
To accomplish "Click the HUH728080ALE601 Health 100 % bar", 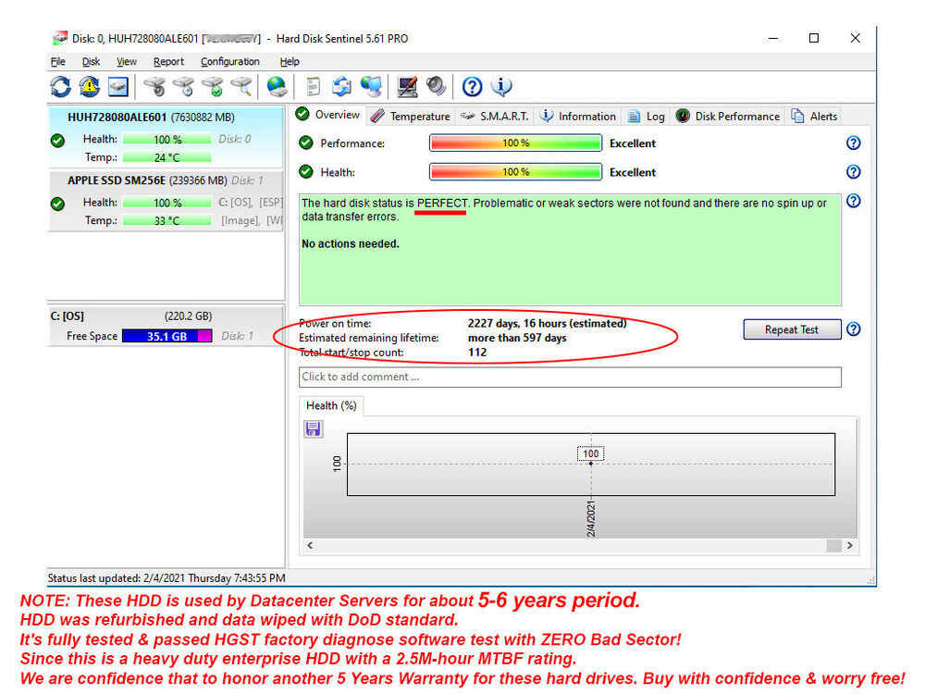I will tap(166, 140).
